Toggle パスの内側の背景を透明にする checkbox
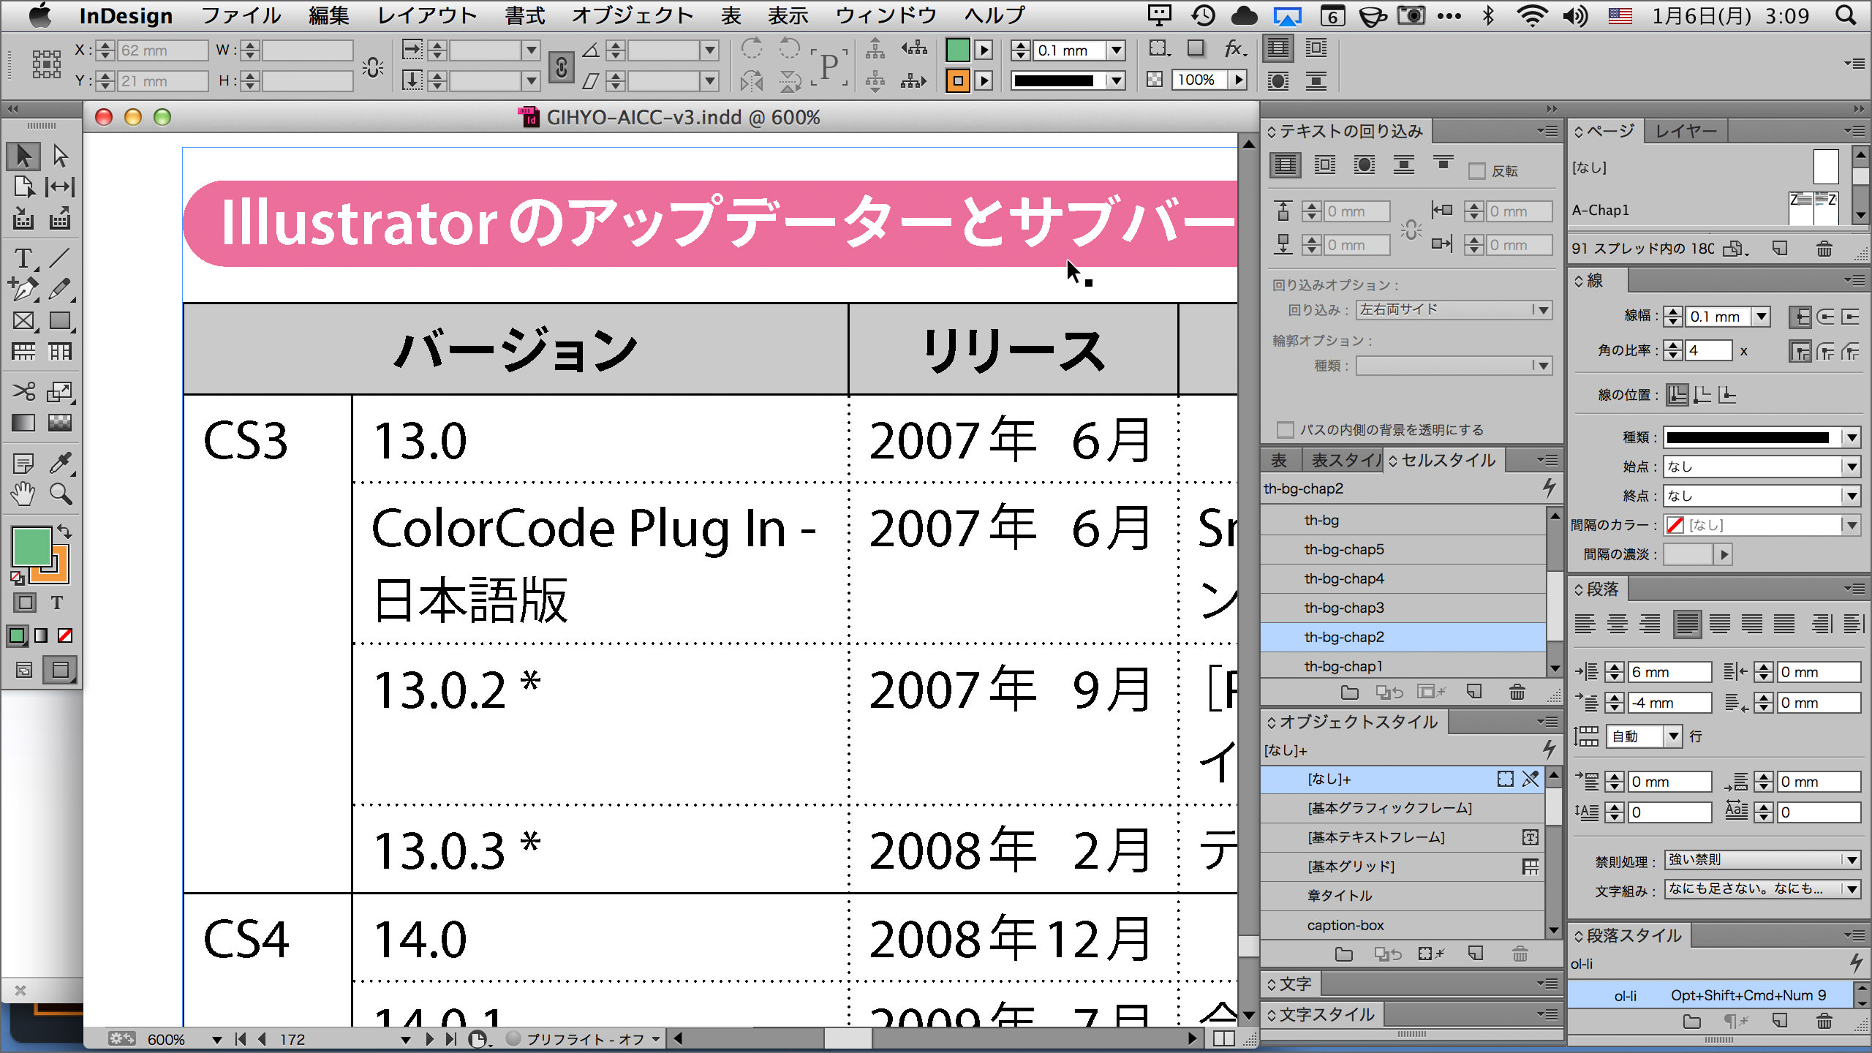 tap(1285, 430)
